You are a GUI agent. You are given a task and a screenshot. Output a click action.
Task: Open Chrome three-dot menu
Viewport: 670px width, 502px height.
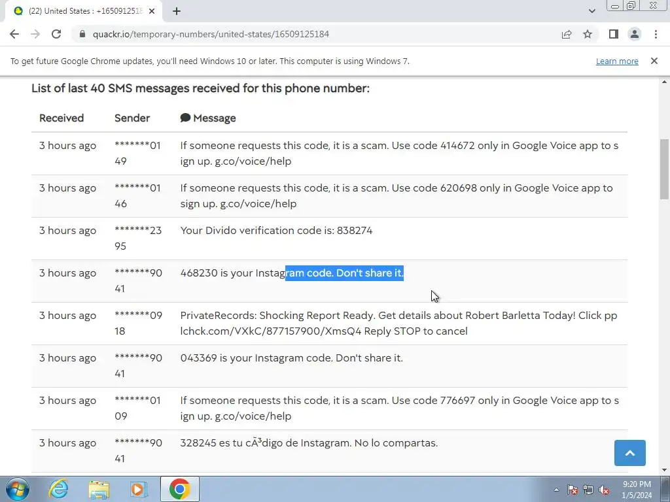click(x=656, y=34)
